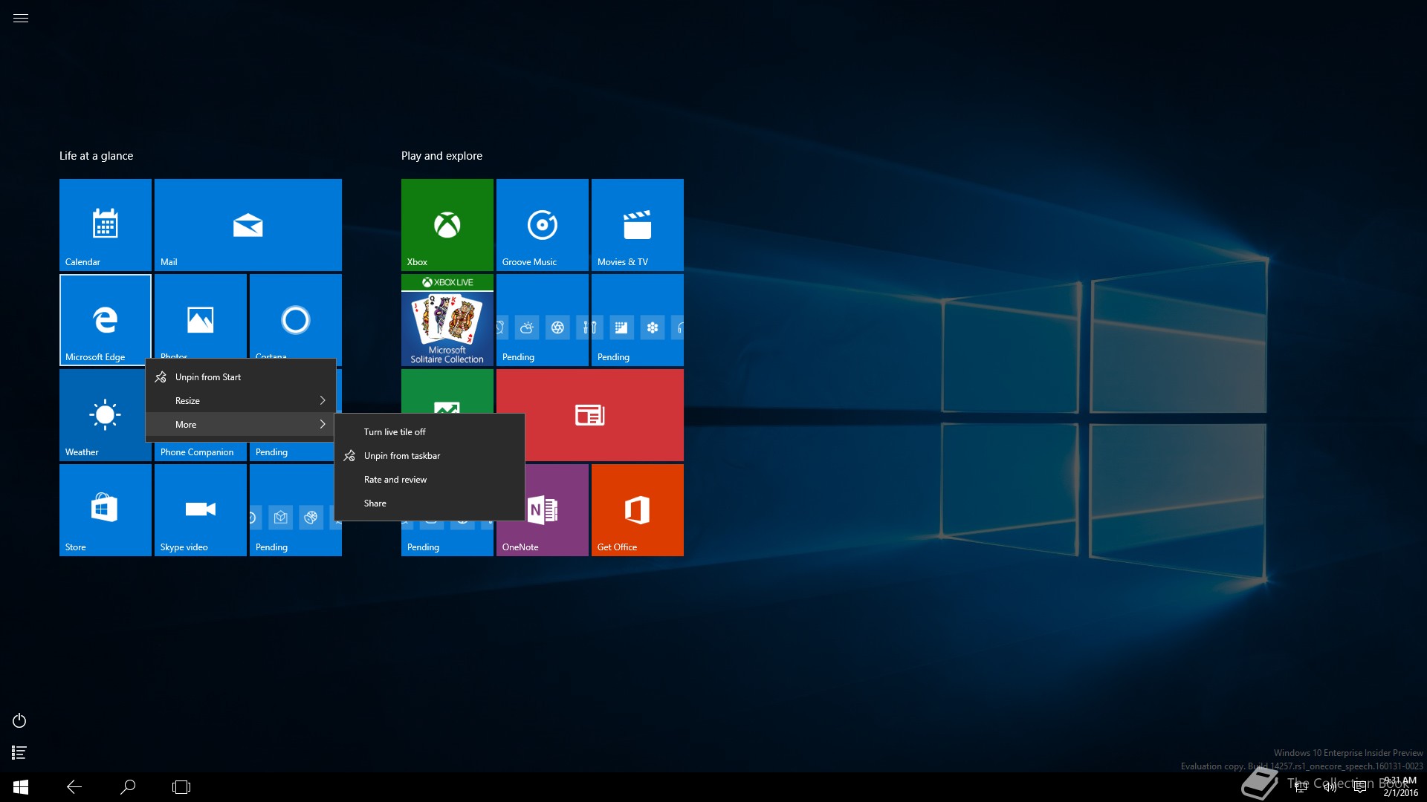The image size is (1427, 802).
Task: Click the Pending tile beside Skype video
Action: (x=291, y=509)
